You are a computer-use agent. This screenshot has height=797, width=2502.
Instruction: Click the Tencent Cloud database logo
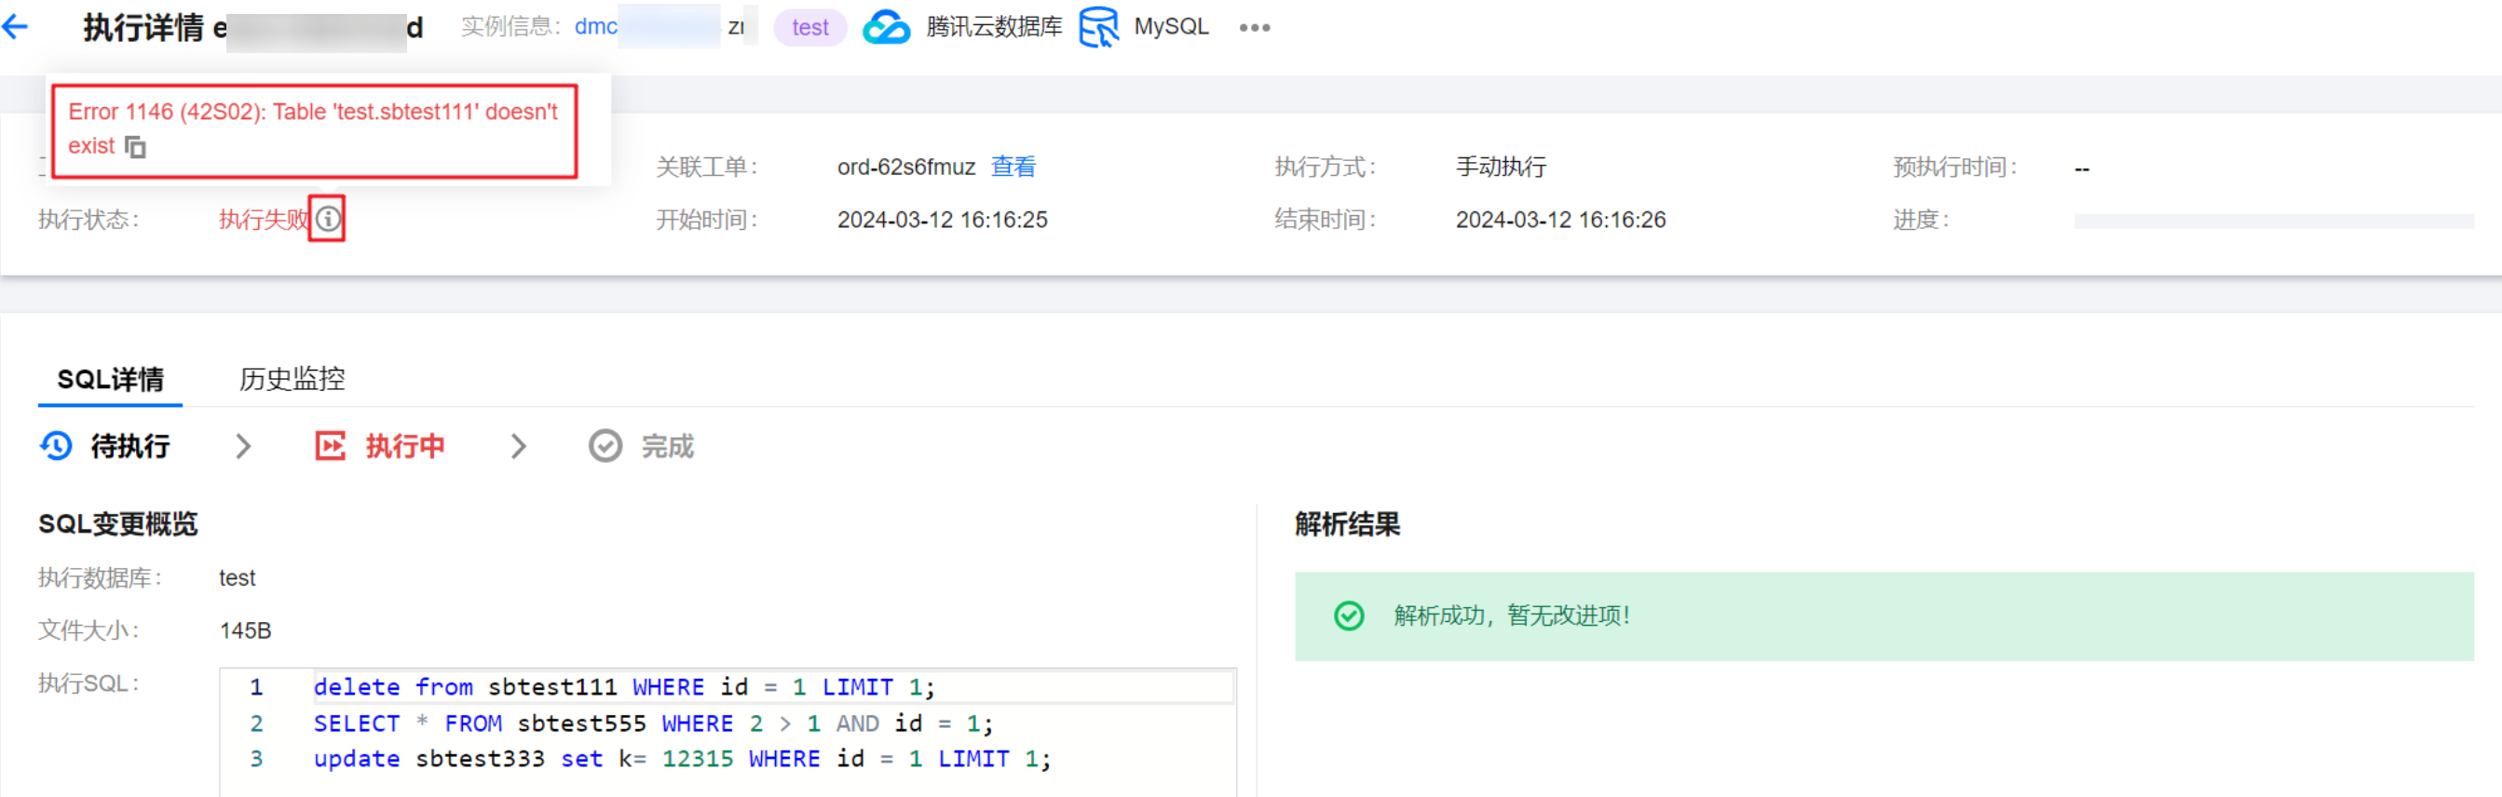[x=886, y=27]
